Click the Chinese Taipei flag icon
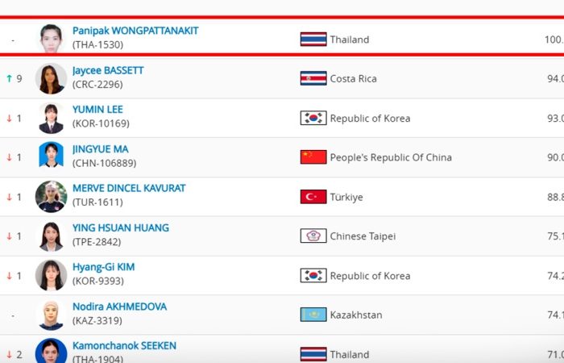This screenshot has width=564, height=363. (313, 236)
